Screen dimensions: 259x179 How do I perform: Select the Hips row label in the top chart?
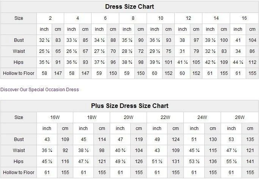coord(19,62)
